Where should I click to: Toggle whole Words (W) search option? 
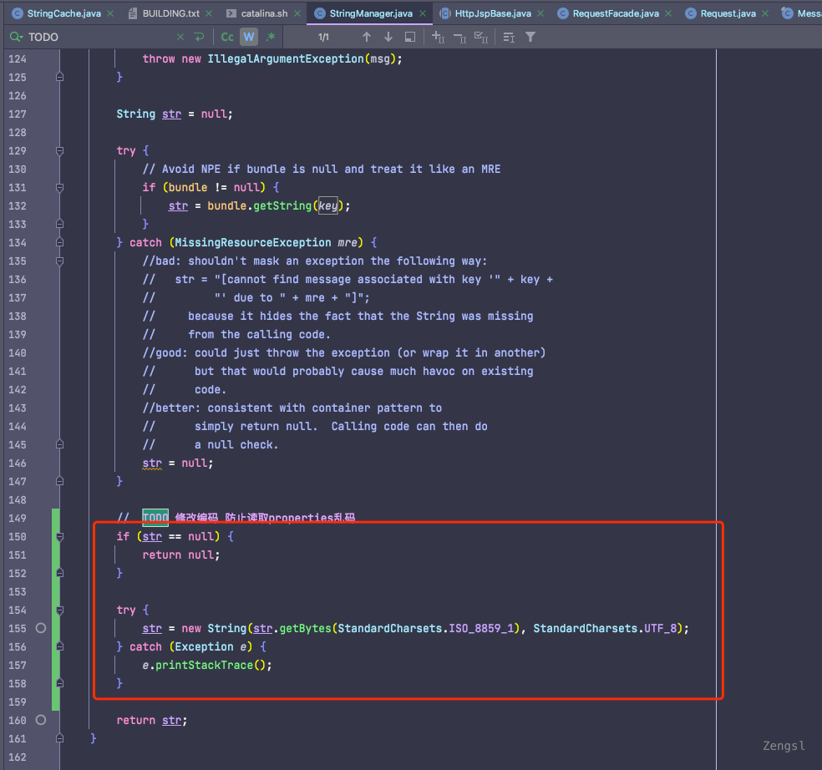click(249, 38)
